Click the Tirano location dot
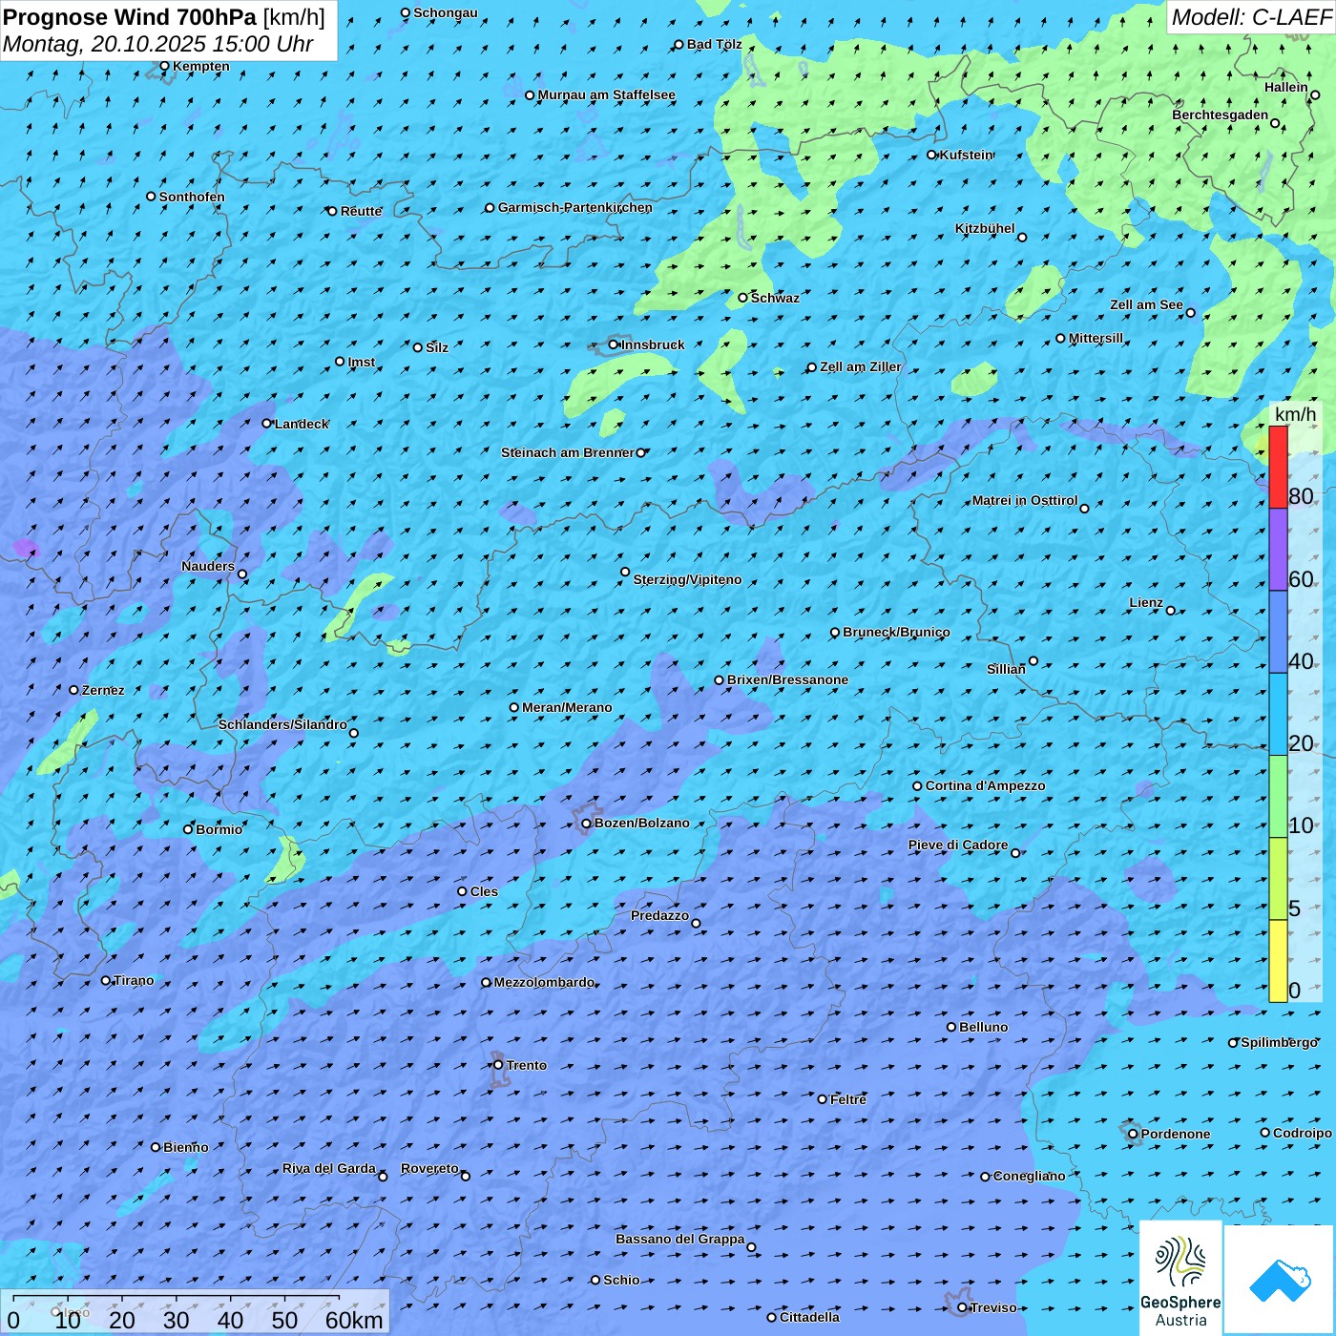 [106, 981]
